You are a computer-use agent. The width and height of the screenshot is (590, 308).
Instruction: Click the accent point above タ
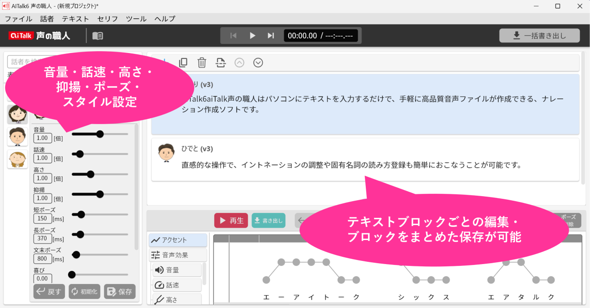click(521, 262)
